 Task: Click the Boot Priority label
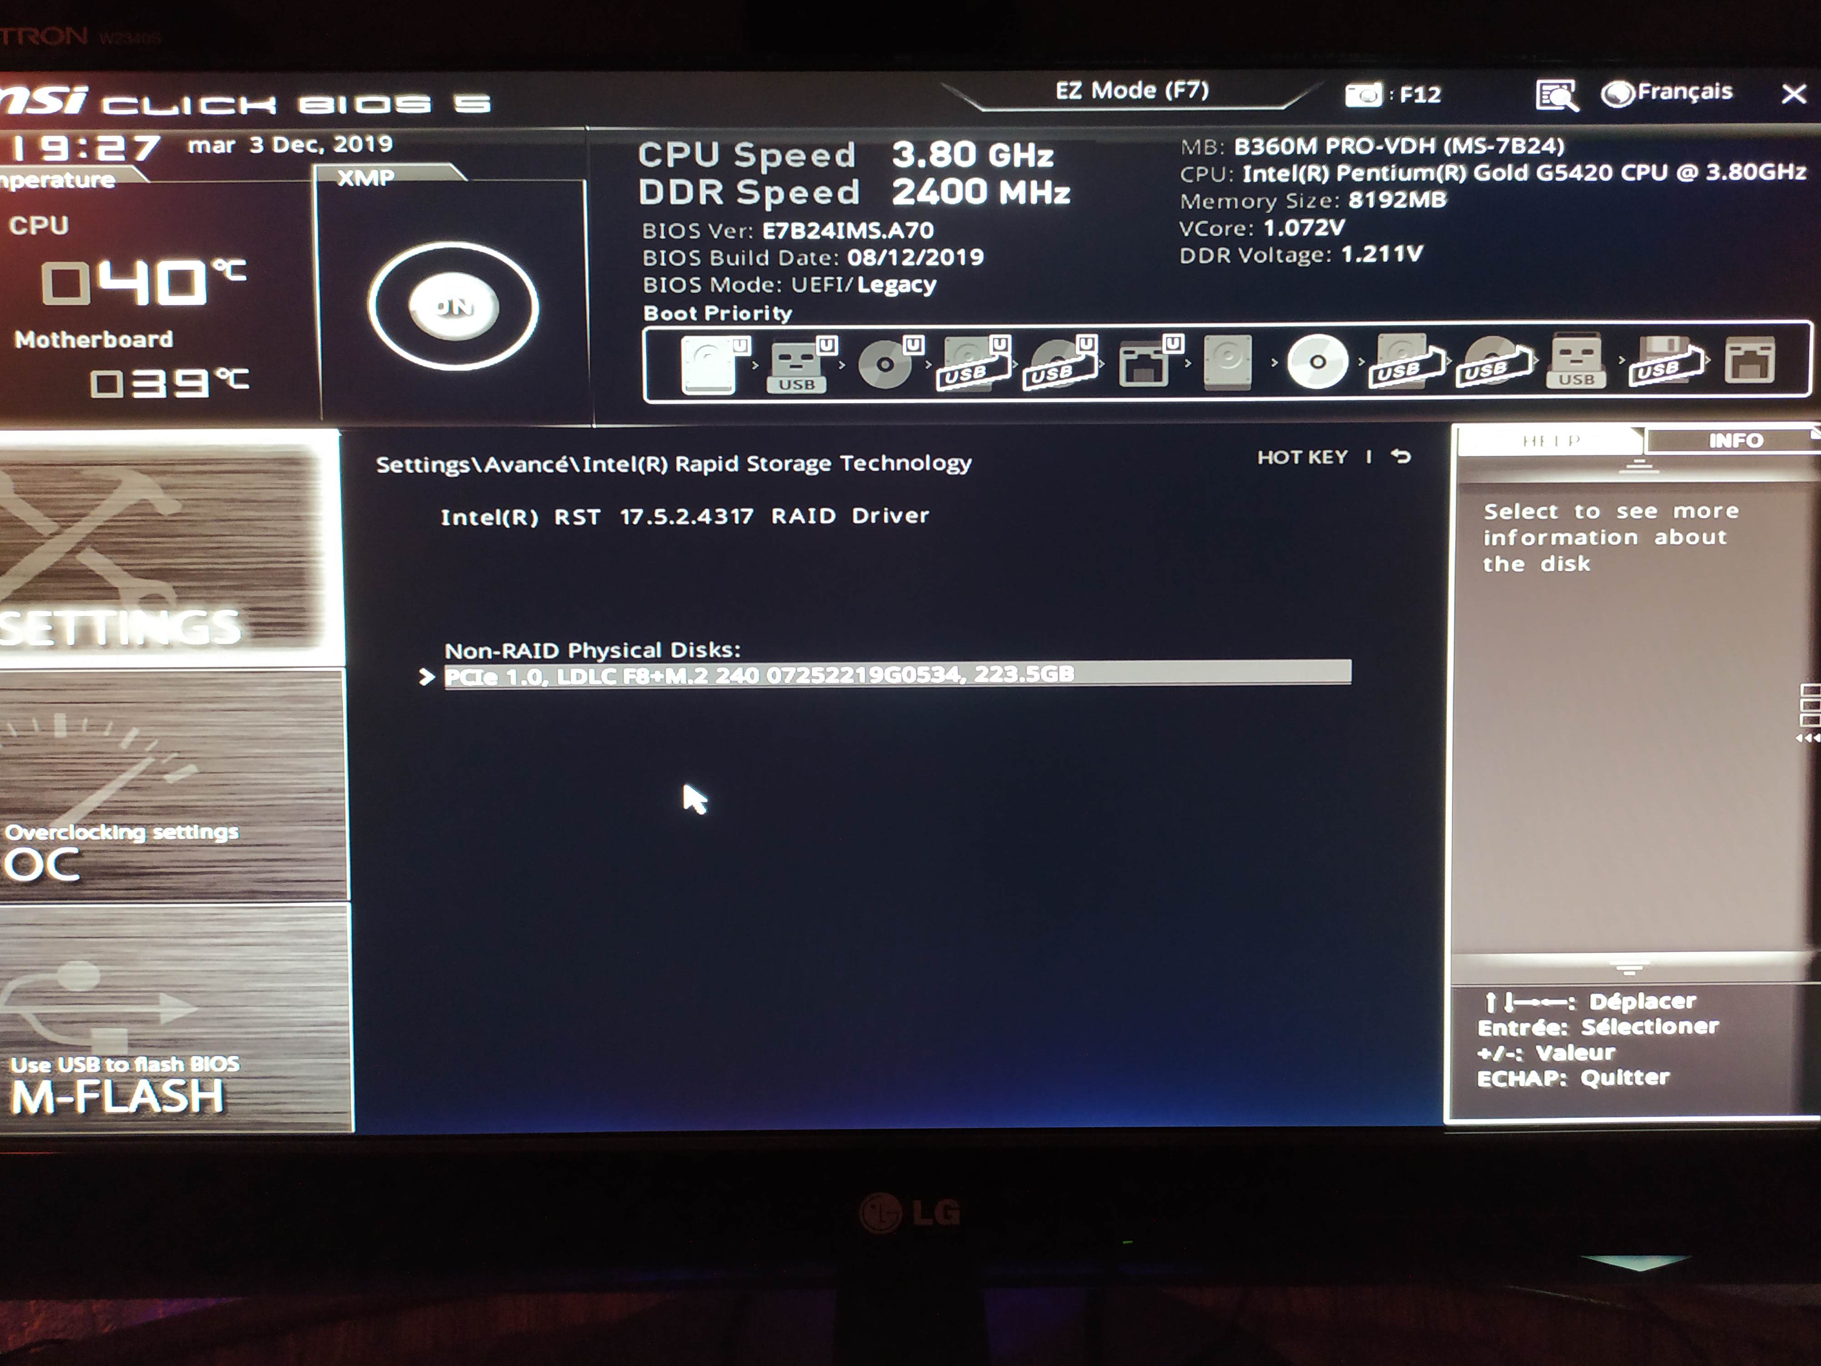pos(717,314)
